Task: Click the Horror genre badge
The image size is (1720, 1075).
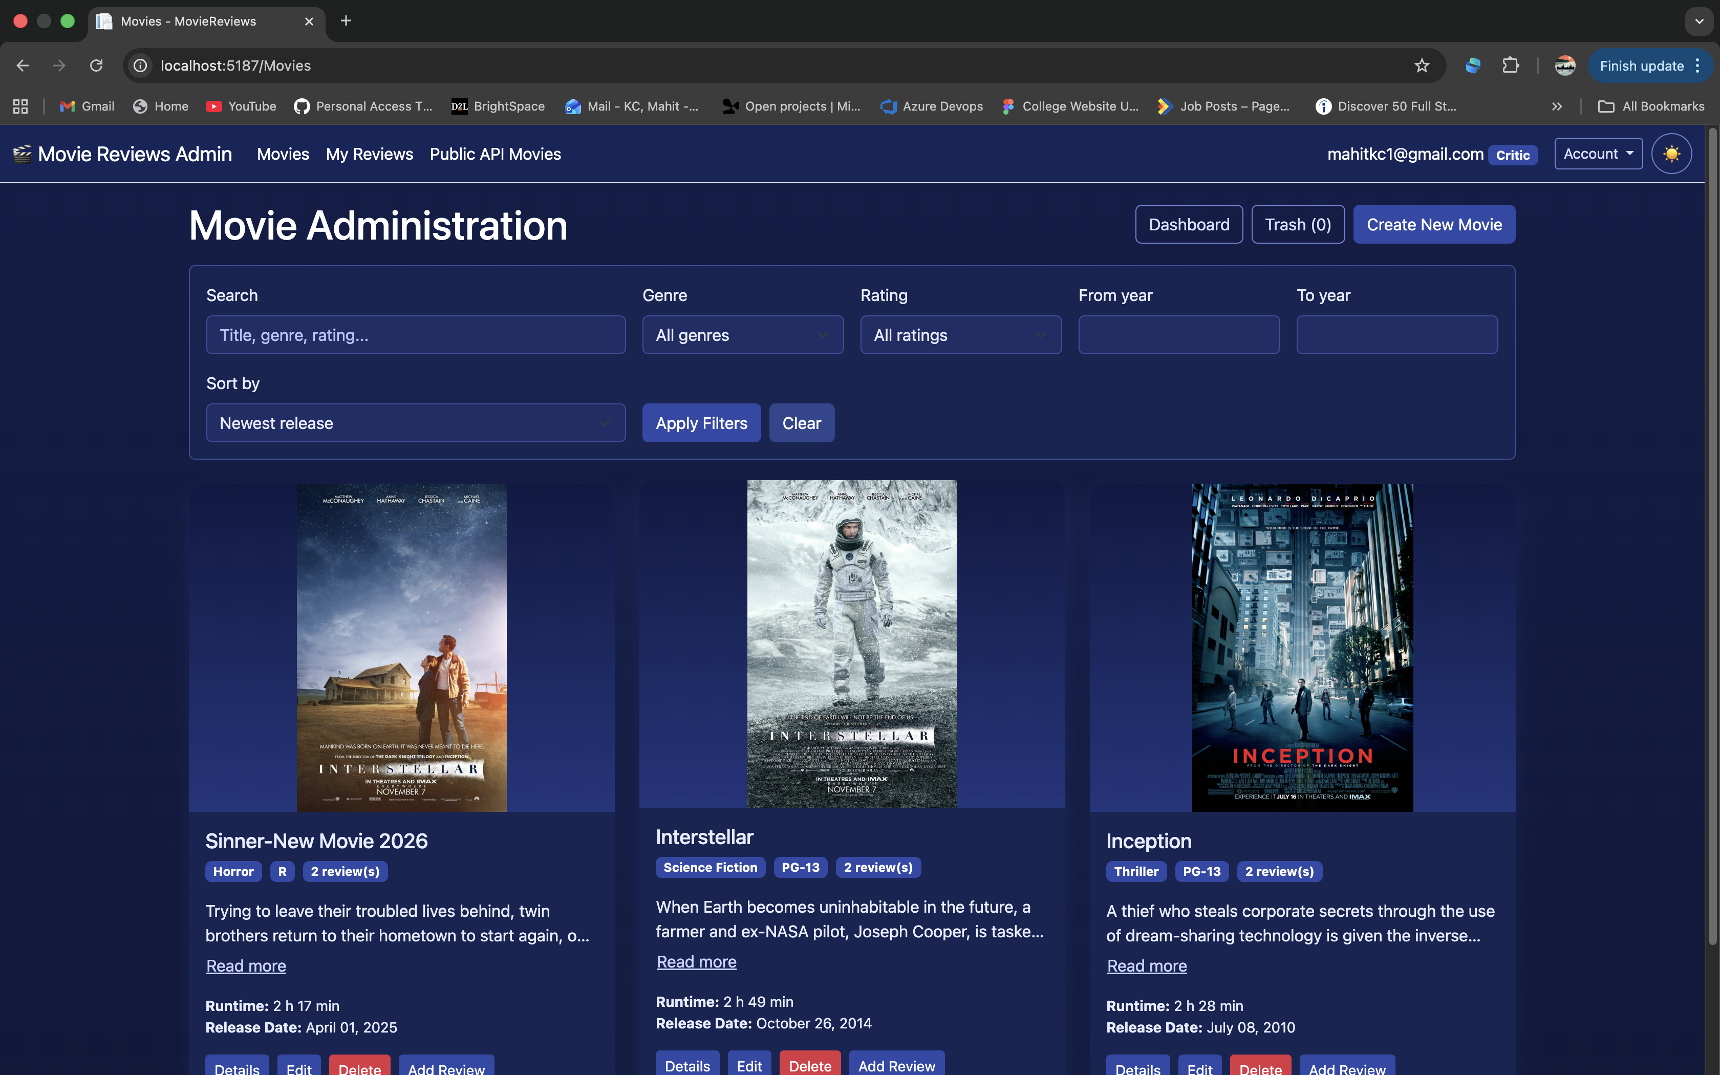Action: (234, 872)
